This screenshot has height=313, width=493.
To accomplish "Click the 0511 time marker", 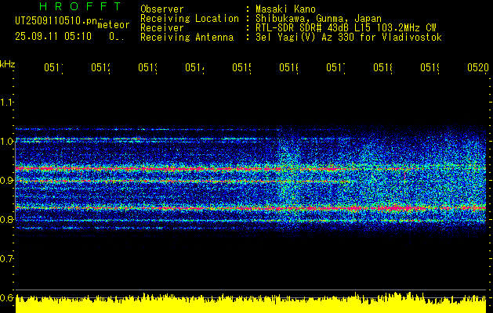I will (53, 68).
